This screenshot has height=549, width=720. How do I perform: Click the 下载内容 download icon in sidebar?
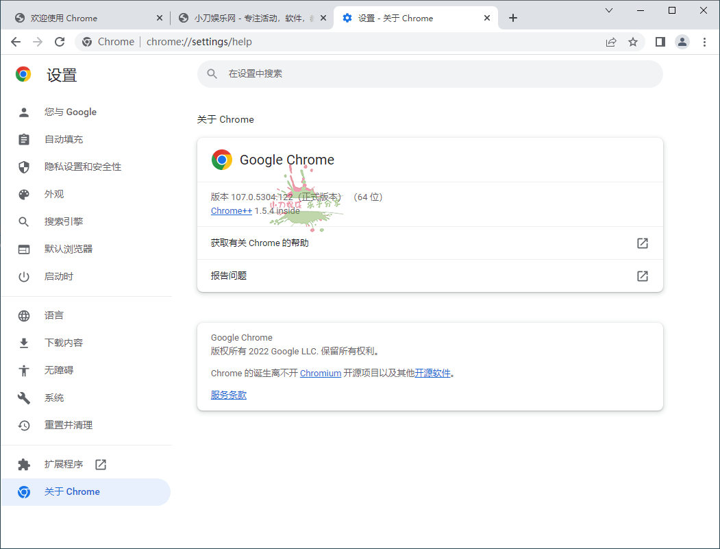[x=24, y=342]
